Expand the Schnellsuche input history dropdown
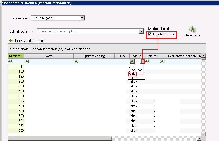The width and height of the screenshot is (219, 141). pyautogui.click(x=141, y=31)
